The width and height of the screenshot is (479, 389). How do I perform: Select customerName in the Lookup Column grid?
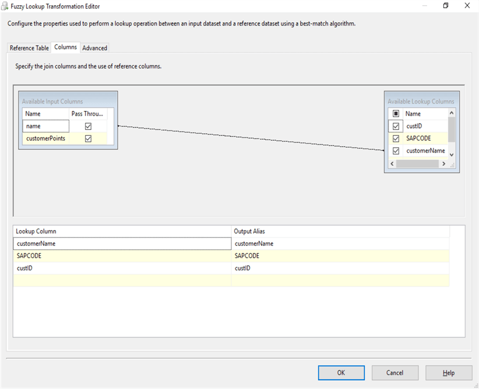(122, 243)
